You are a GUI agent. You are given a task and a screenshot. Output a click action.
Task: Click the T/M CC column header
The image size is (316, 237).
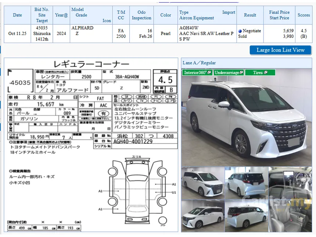pyautogui.click(x=121, y=15)
